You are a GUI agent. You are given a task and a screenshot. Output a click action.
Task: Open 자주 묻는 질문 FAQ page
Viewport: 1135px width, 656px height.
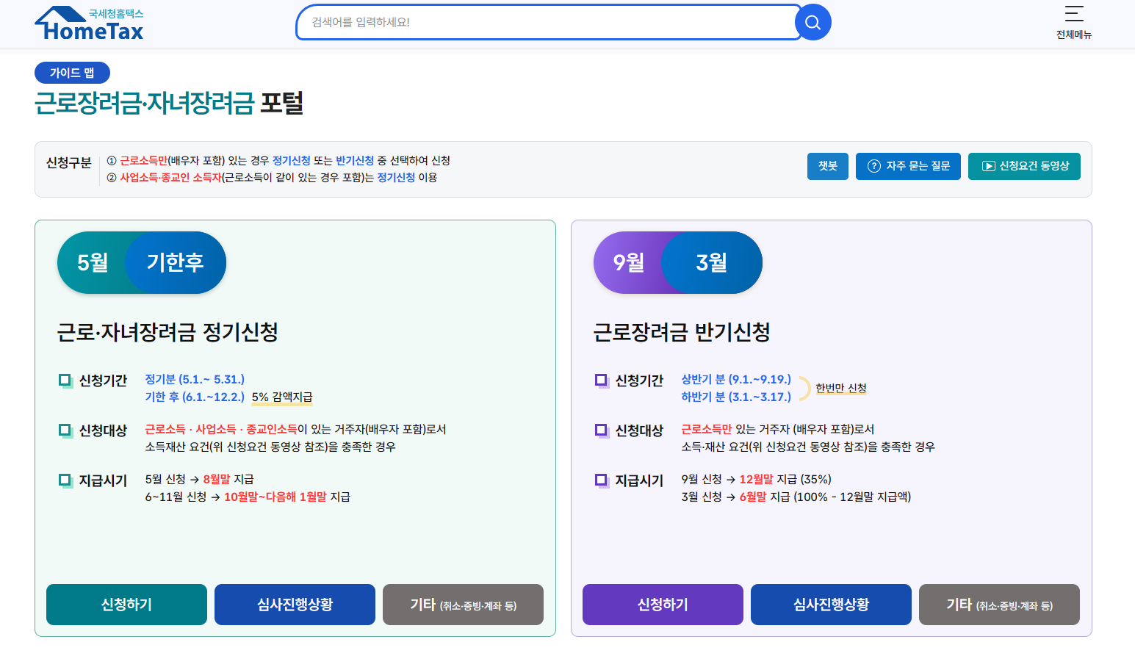click(908, 166)
